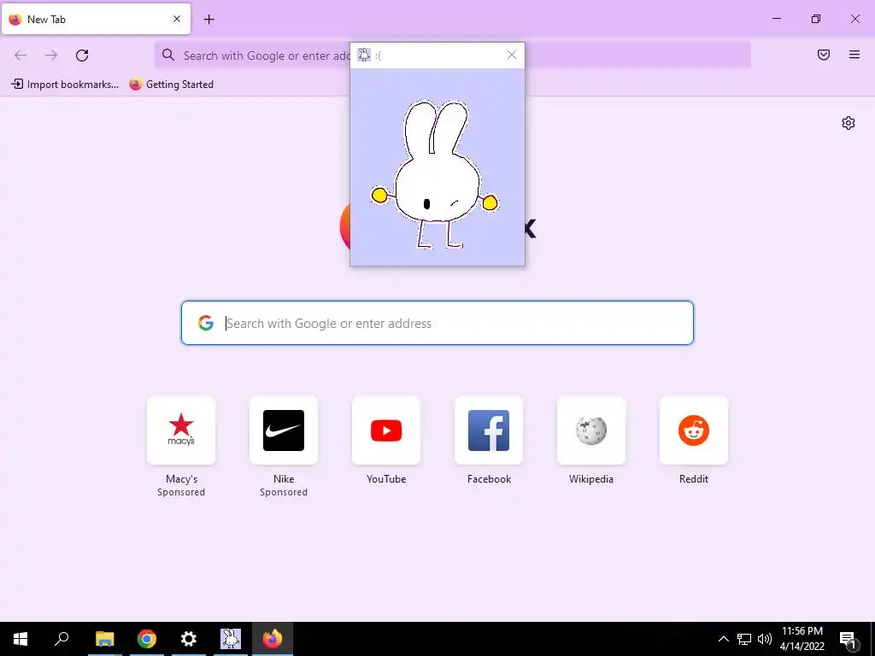Close the New Tab tab
Image resolution: width=875 pixels, height=656 pixels.
pos(177,19)
